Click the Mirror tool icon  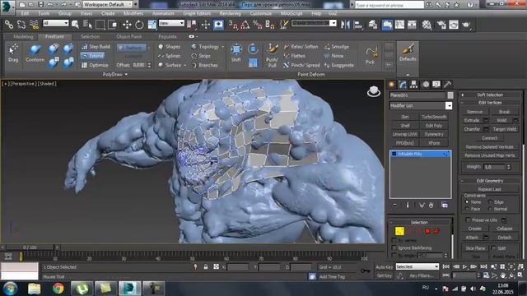[345, 25]
